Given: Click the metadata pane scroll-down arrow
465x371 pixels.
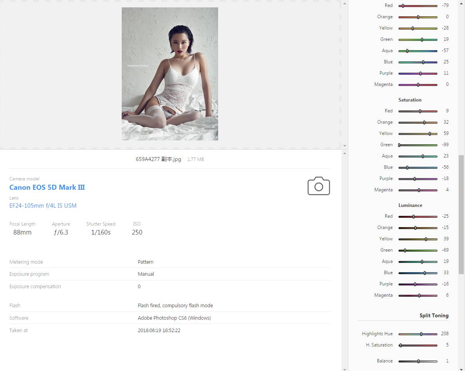Looking at the screenshot, I should click(344, 369).
